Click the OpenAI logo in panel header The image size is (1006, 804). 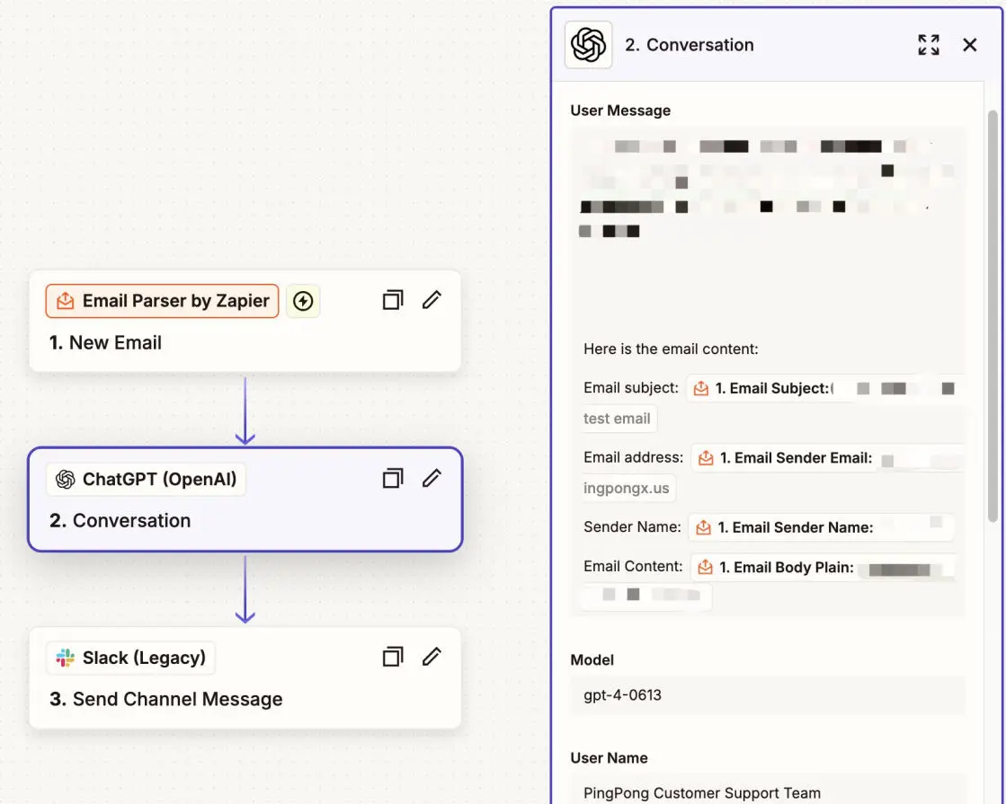588,45
